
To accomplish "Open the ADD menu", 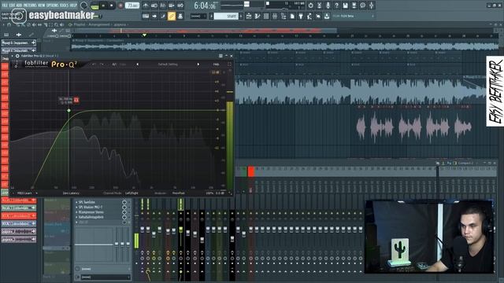I will [x=19, y=6].
